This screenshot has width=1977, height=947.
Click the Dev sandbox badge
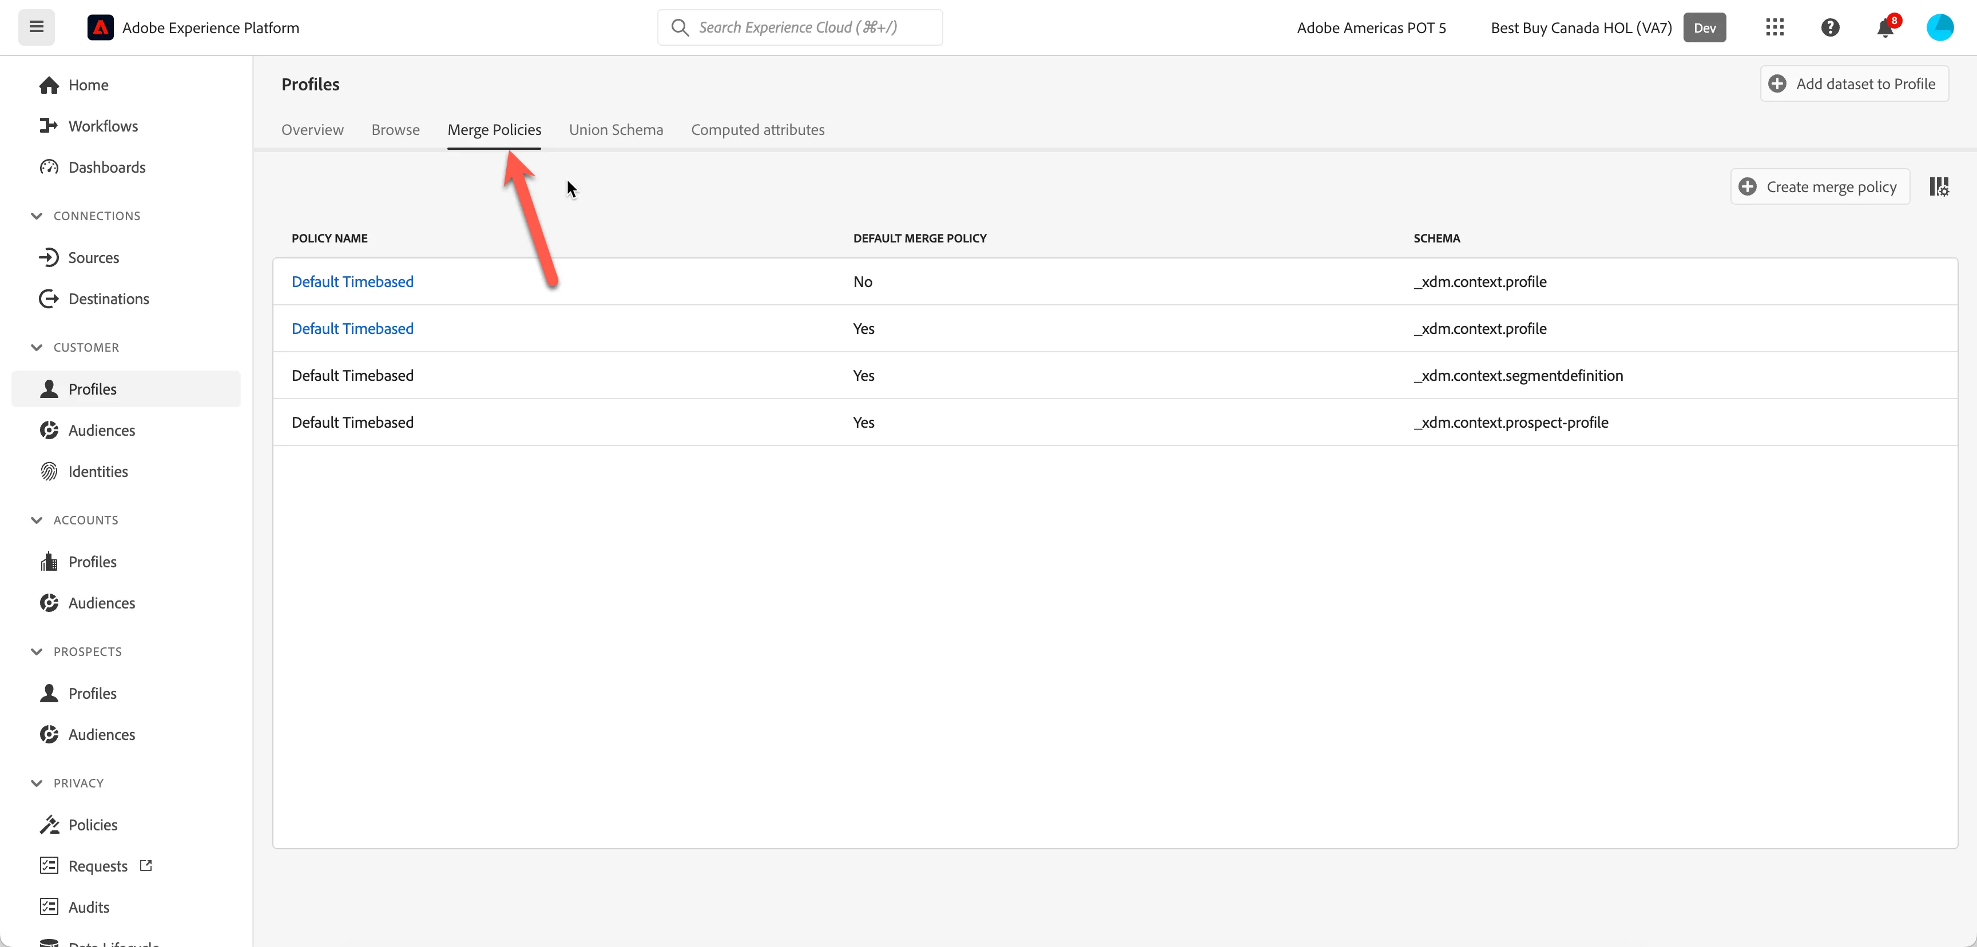1705,27
